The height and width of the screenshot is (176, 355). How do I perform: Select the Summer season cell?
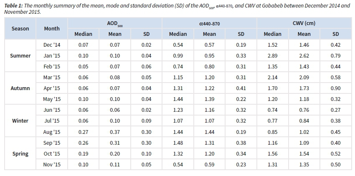click(20, 55)
